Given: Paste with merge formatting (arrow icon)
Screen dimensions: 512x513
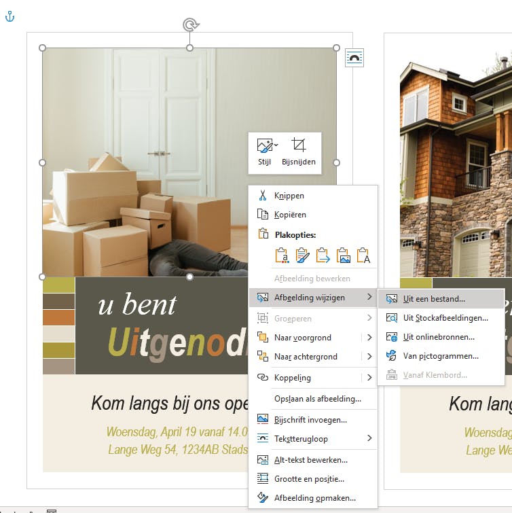Looking at the screenshot, I should pos(323,255).
